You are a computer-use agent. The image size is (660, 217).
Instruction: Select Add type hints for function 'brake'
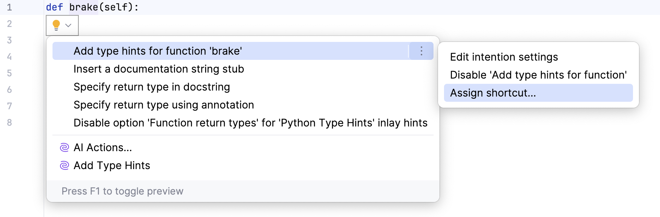(x=157, y=51)
